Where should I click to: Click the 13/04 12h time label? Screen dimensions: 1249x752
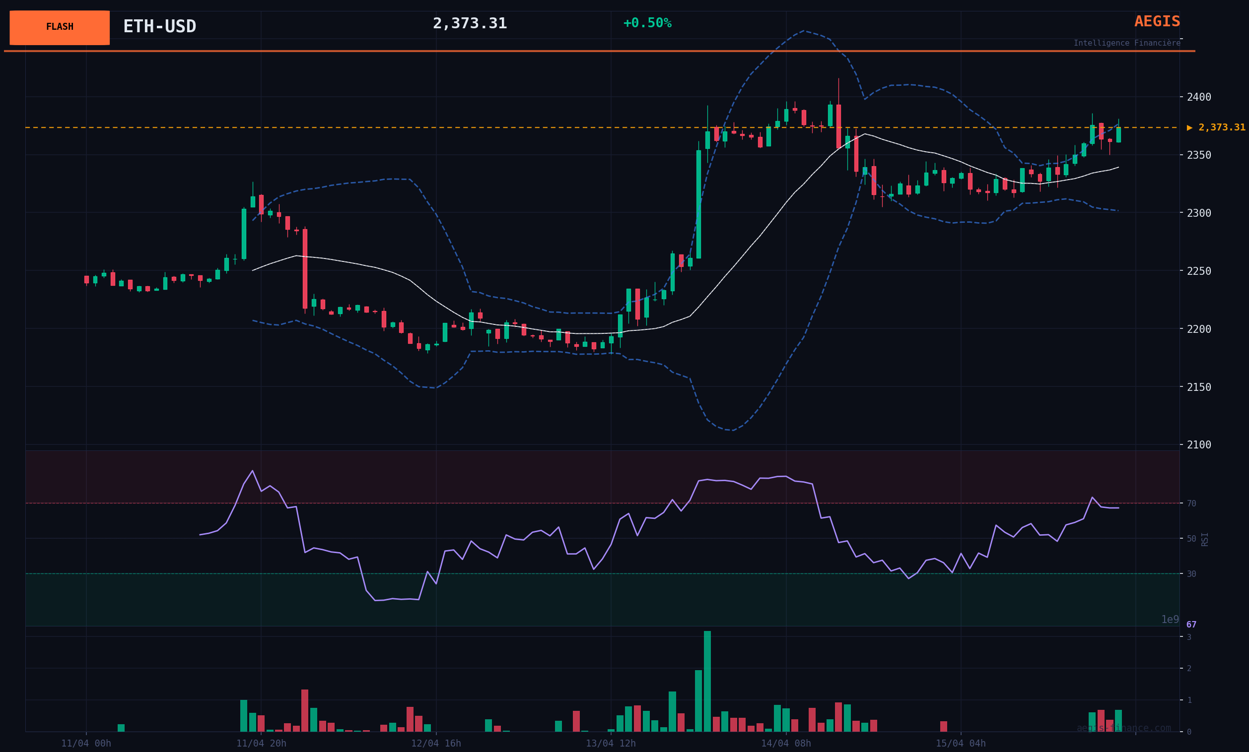(610, 744)
